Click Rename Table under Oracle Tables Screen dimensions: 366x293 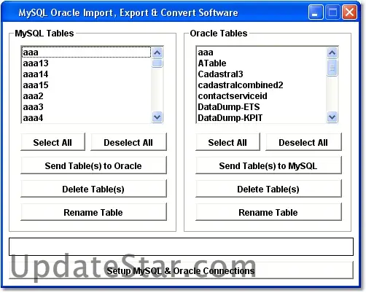[268, 212]
